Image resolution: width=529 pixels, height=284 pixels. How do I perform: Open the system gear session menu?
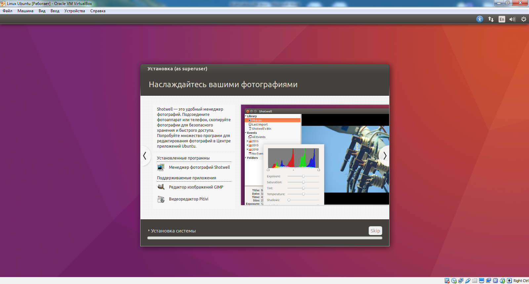[x=524, y=19]
